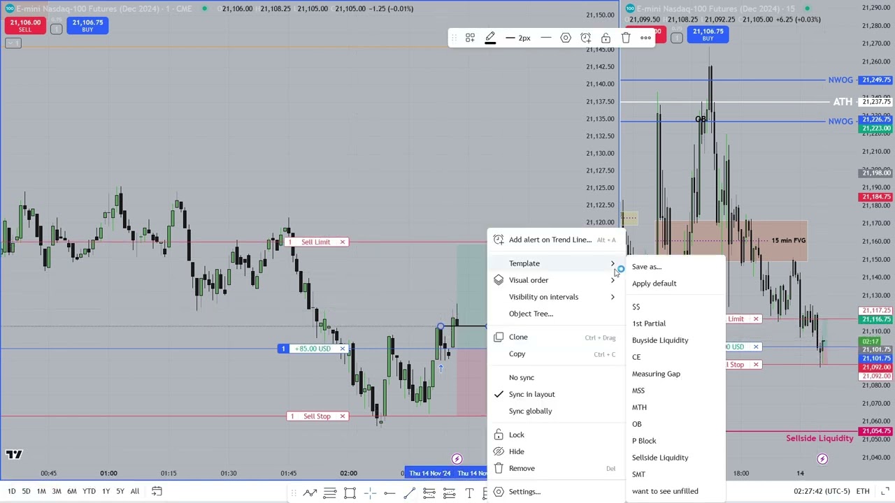Cancel the Limit order X on right chart
The height and width of the screenshot is (503, 895).
pos(756,319)
